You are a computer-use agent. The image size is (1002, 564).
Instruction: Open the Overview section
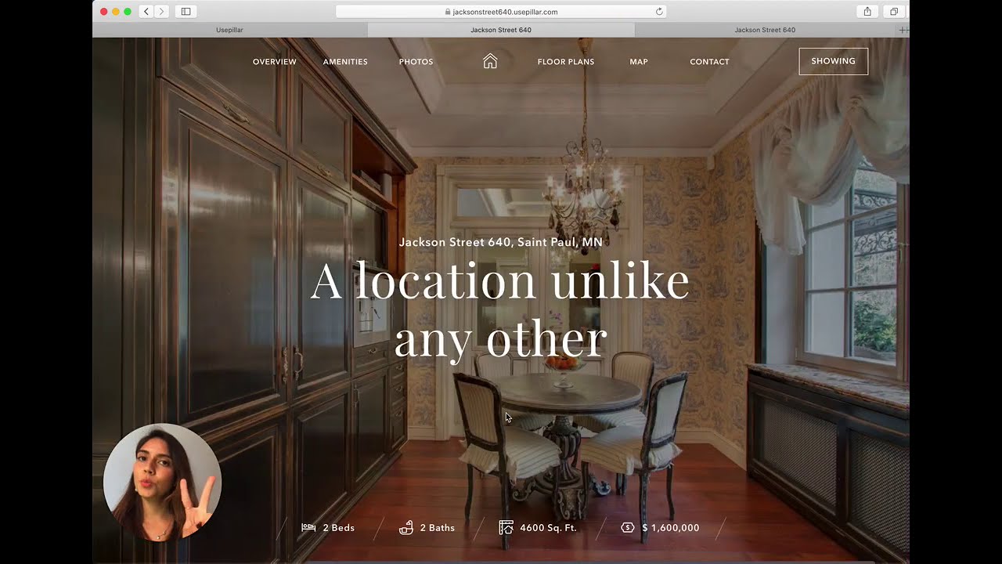275,62
